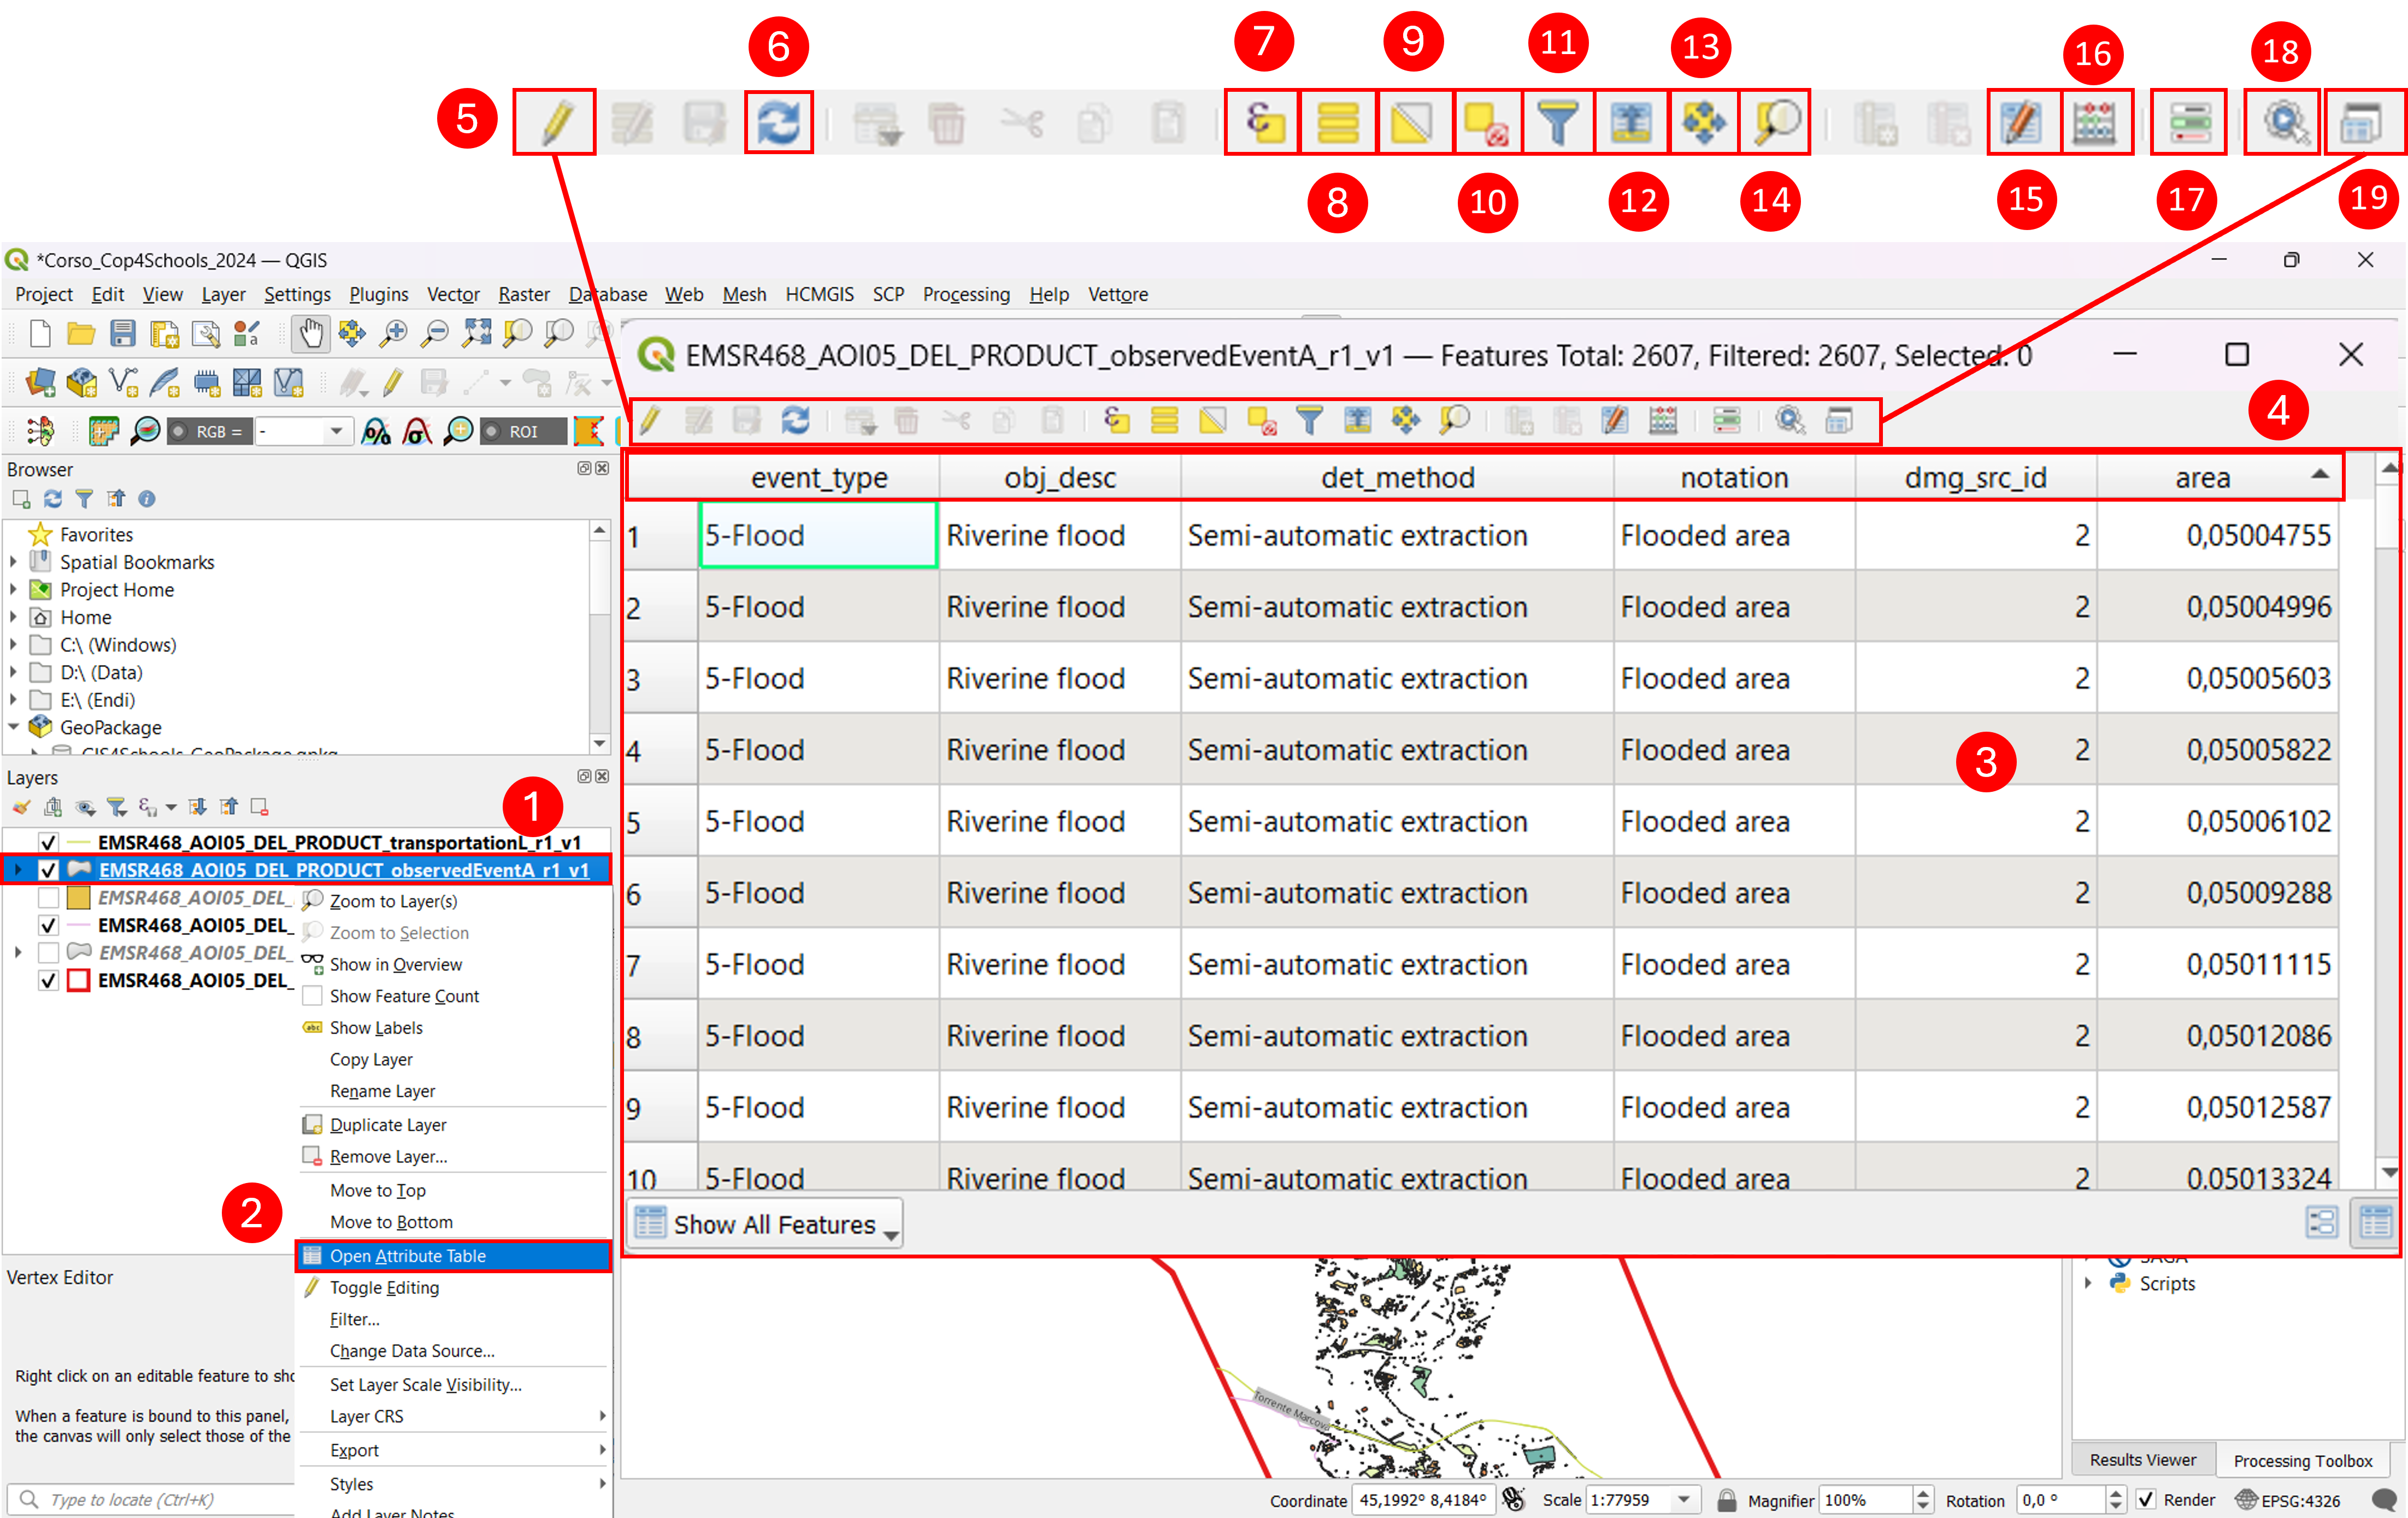Image resolution: width=2408 pixels, height=1518 pixels.
Task: Uncheck layer with pink line symbol
Action: click(x=47, y=925)
